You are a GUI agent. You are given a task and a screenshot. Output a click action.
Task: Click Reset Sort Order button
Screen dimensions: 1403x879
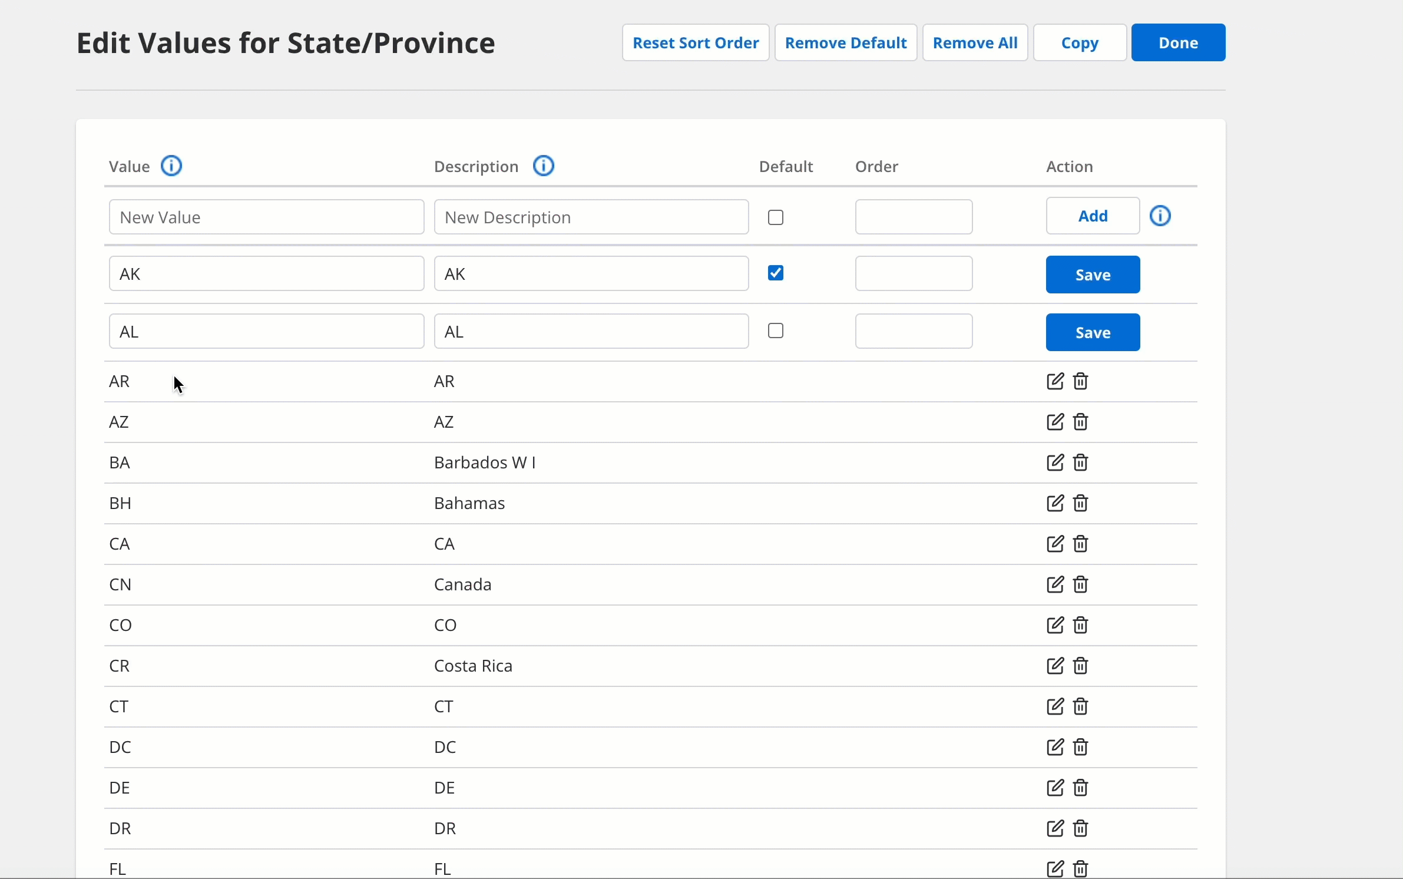pos(696,42)
